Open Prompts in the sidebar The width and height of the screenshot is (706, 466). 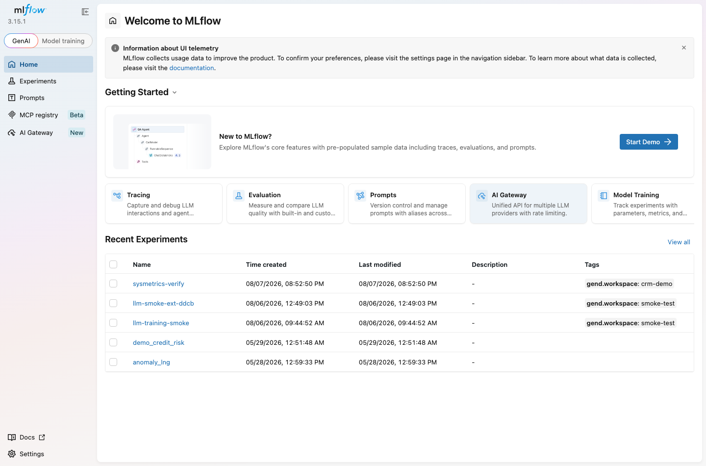pos(49,98)
